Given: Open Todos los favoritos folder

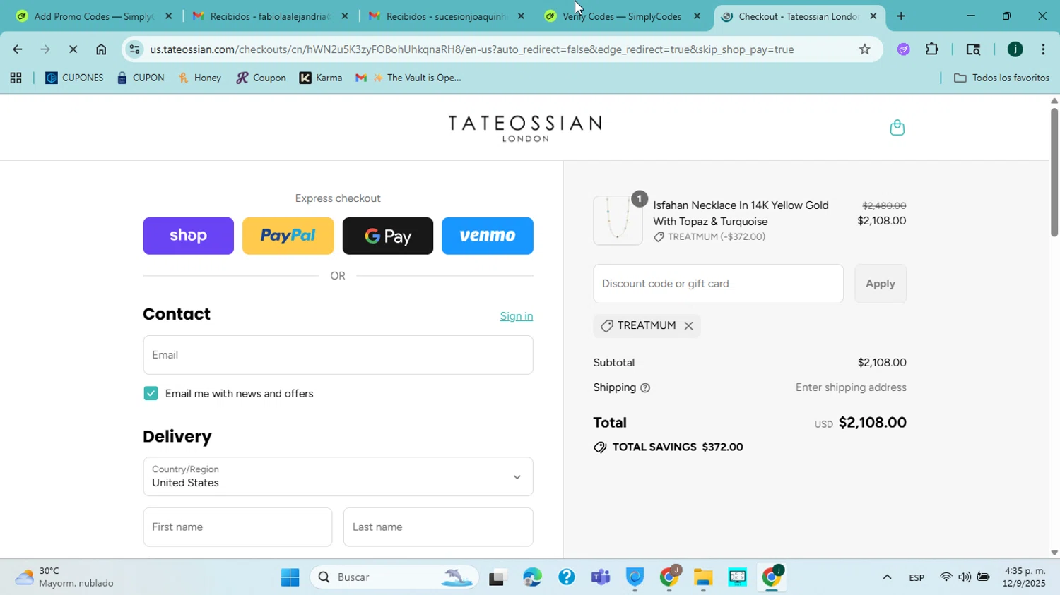Looking at the screenshot, I should point(1001,78).
